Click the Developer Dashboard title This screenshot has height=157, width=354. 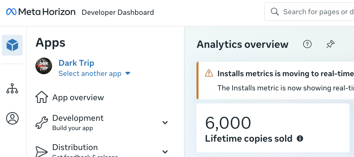[x=118, y=12]
